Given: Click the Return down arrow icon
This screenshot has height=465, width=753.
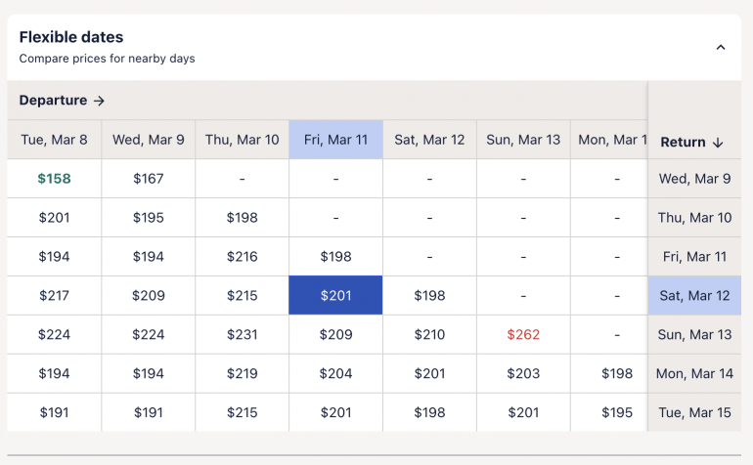Looking at the screenshot, I should click(x=718, y=143).
